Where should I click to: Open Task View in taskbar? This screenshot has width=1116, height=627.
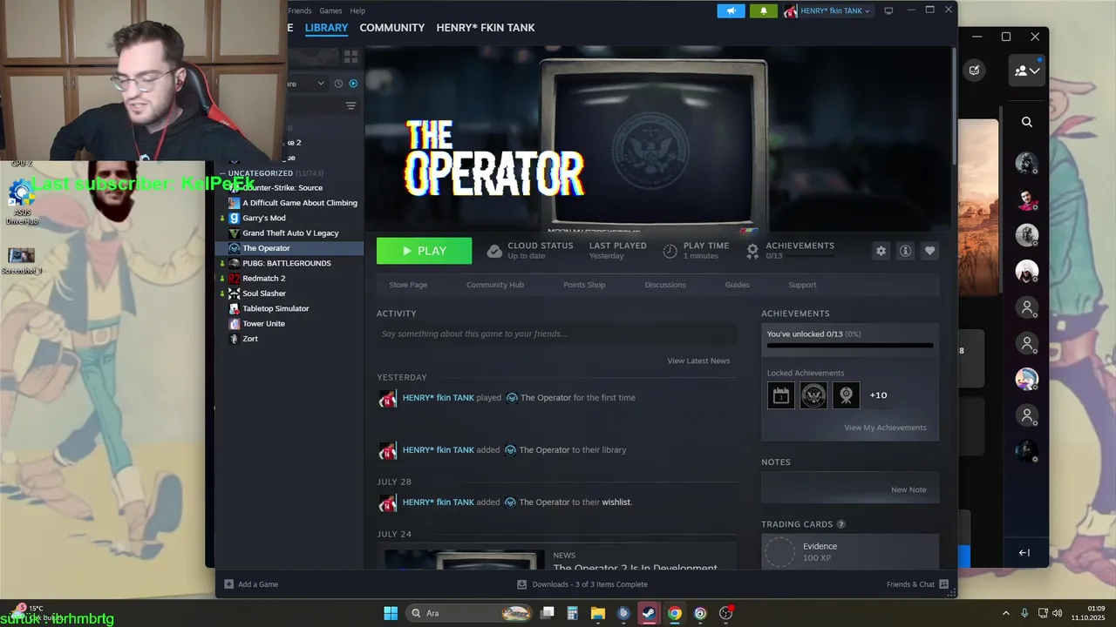click(x=548, y=613)
